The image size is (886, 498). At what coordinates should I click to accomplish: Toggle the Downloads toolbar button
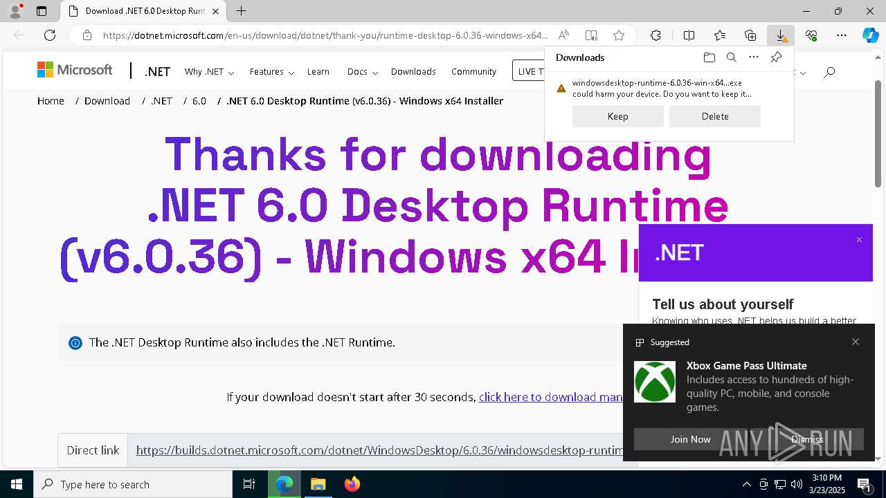tap(781, 35)
